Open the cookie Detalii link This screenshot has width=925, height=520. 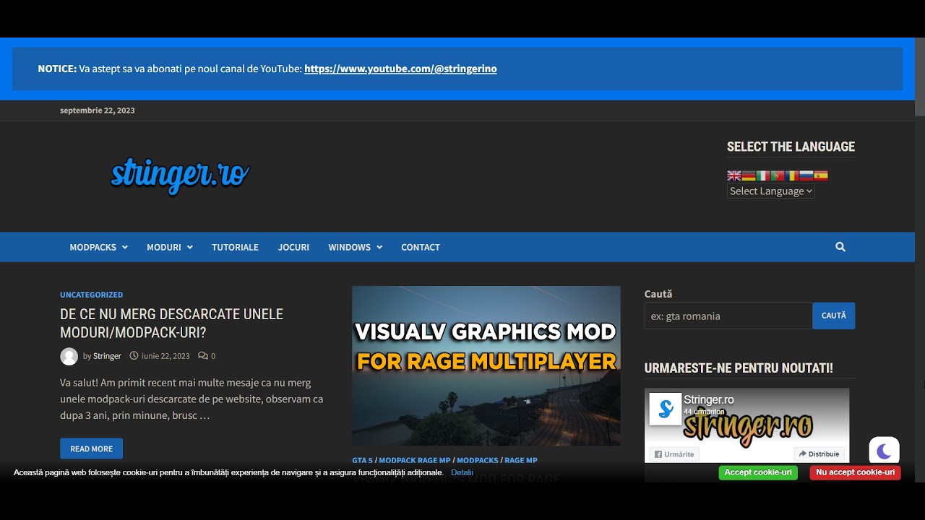[x=462, y=472]
